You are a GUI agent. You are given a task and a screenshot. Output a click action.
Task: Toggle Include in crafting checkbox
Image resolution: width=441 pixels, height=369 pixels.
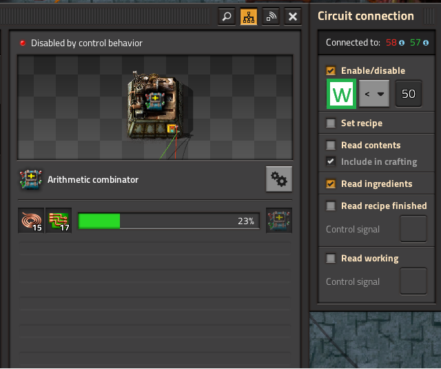(331, 161)
